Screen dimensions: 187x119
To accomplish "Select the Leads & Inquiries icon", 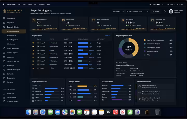I will pyautogui.click(x=4, y=48).
